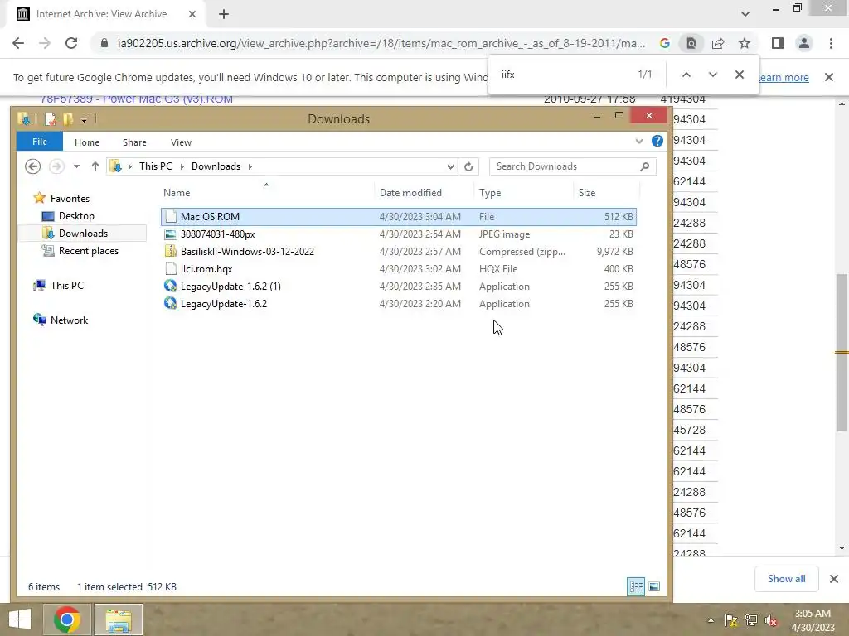
Task: Open Chrome tab search chevron
Action: (x=745, y=14)
